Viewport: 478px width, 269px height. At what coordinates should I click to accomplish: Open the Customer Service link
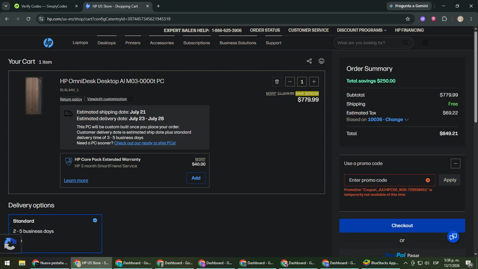click(x=308, y=30)
